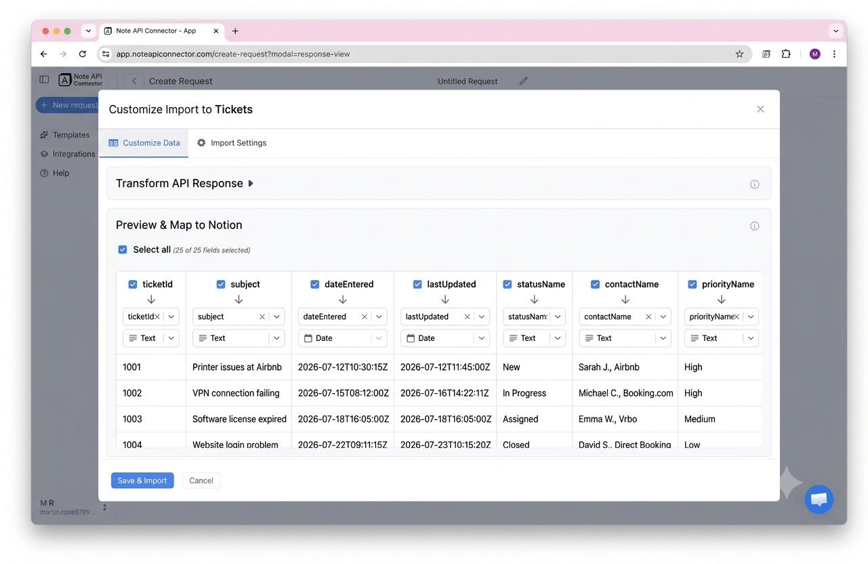The width and height of the screenshot is (868, 564).
Task: Open the browser extensions puzzle icon
Action: 786,54
